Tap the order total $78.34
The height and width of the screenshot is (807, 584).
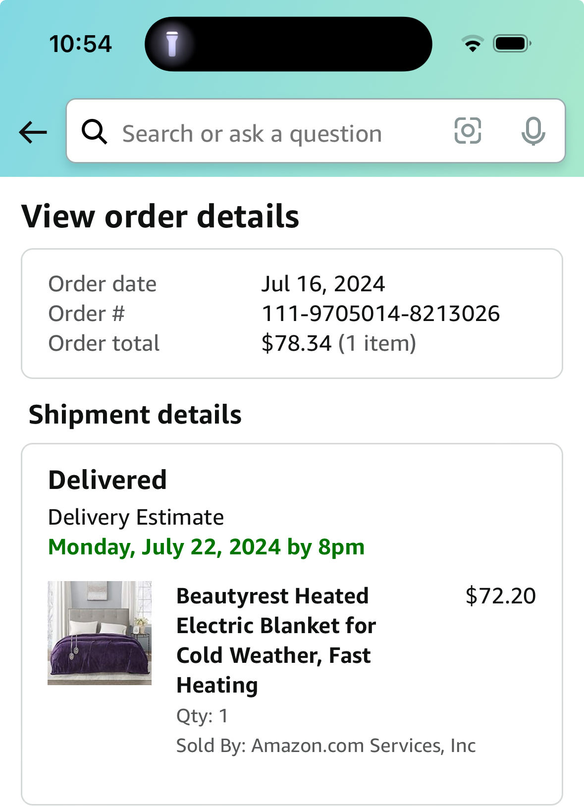[297, 343]
